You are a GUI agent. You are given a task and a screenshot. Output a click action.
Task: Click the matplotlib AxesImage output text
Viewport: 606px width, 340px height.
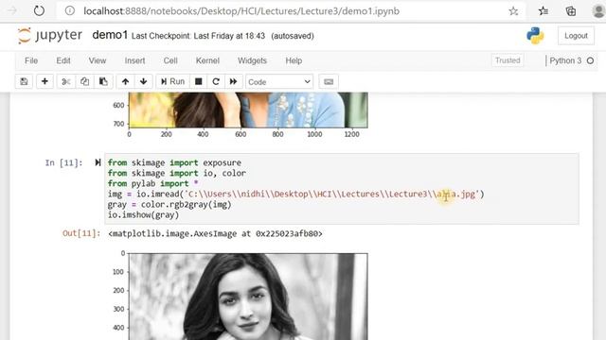[x=215, y=233]
